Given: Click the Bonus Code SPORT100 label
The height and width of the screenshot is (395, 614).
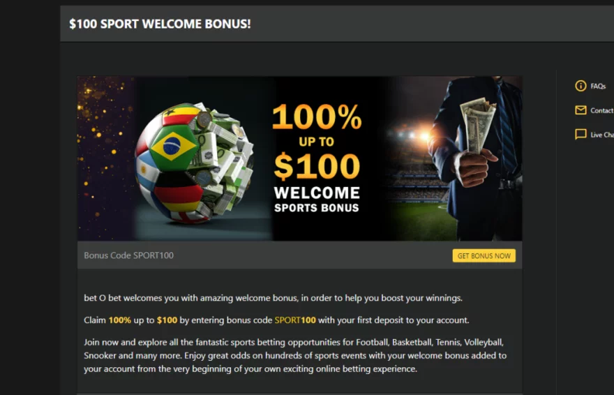Looking at the screenshot, I should 128,255.
